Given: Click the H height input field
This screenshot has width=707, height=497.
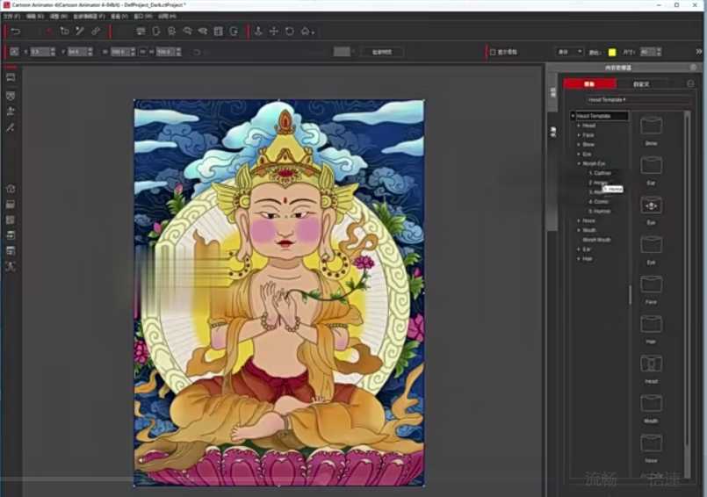Looking at the screenshot, I should (169, 52).
